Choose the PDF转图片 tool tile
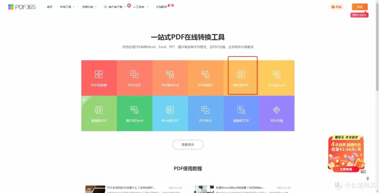Screen dimensions: 379x193 tap(206, 78)
